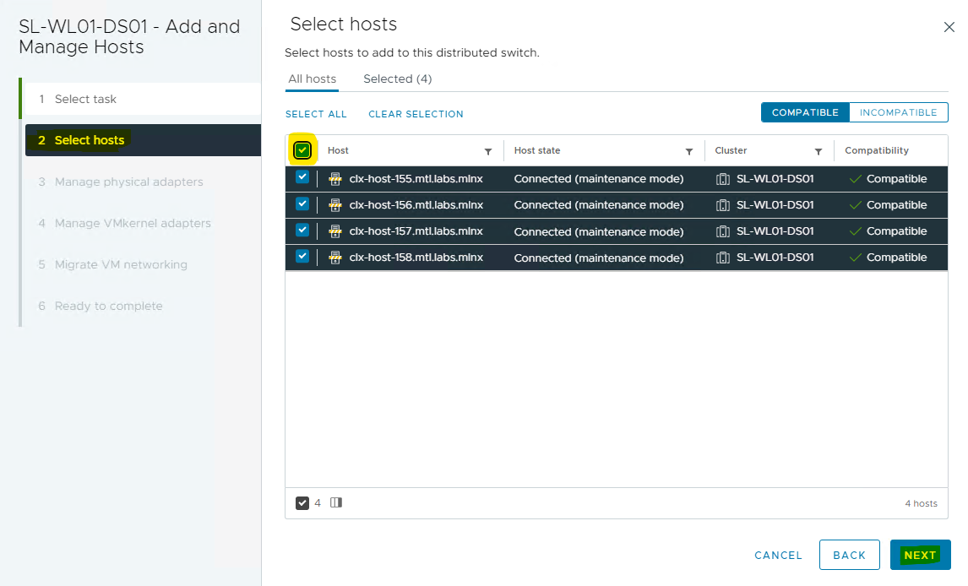Click the Compatible label in clx-host-157 row
The height and width of the screenshot is (586, 968).
pos(896,231)
